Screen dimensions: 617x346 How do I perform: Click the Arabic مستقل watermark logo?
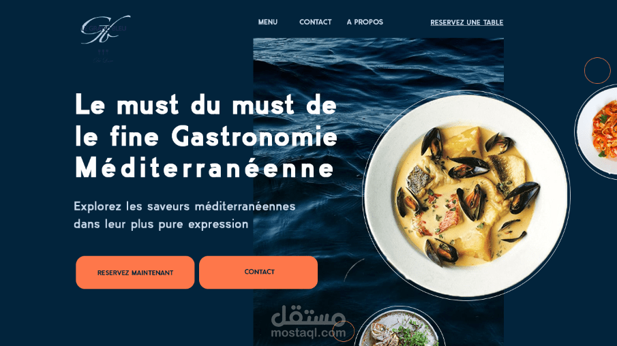point(308,316)
